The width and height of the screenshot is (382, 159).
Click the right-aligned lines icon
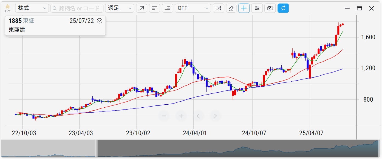(167, 8)
